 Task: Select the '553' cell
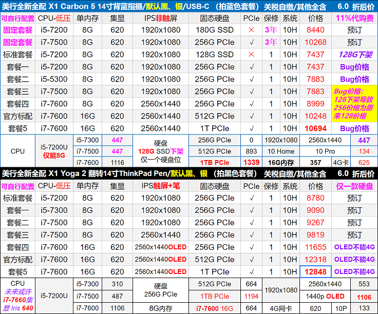click(x=364, y=284)
